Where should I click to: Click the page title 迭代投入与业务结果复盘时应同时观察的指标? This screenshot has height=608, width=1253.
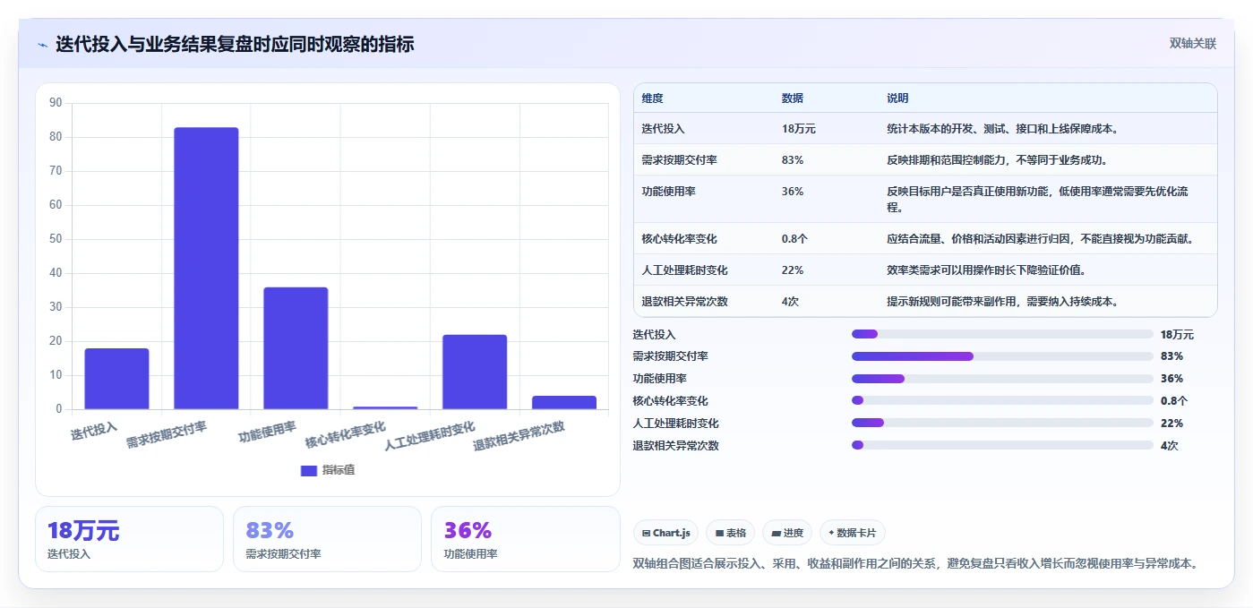point(235,44)
